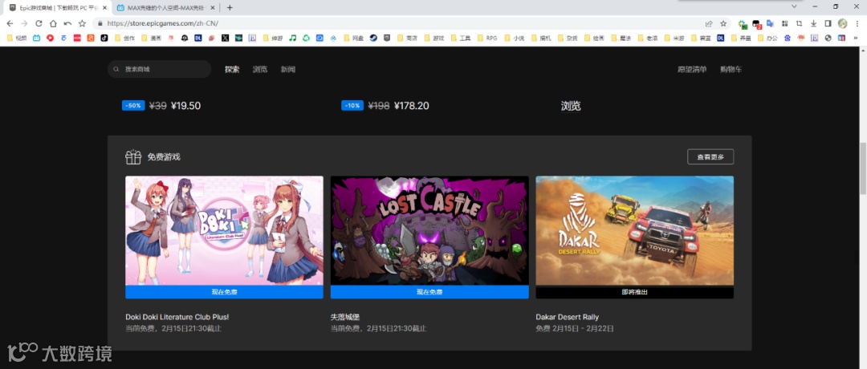Reload the Epic Games store page

click(x=39, y=23)
